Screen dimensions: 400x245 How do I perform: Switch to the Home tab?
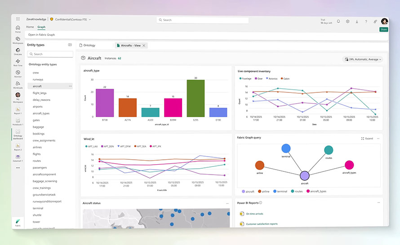click(x=30, y=27)
